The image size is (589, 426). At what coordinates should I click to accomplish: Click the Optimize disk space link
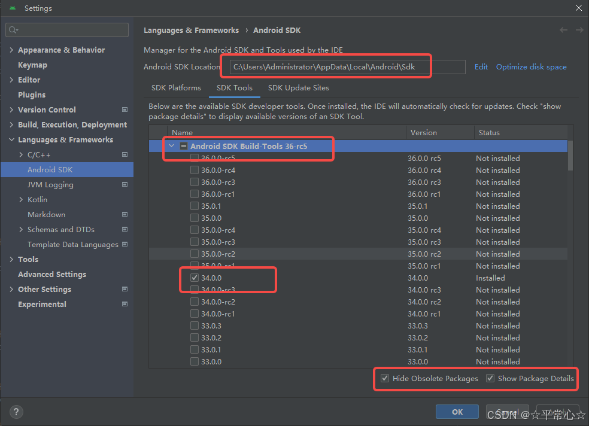531,66
